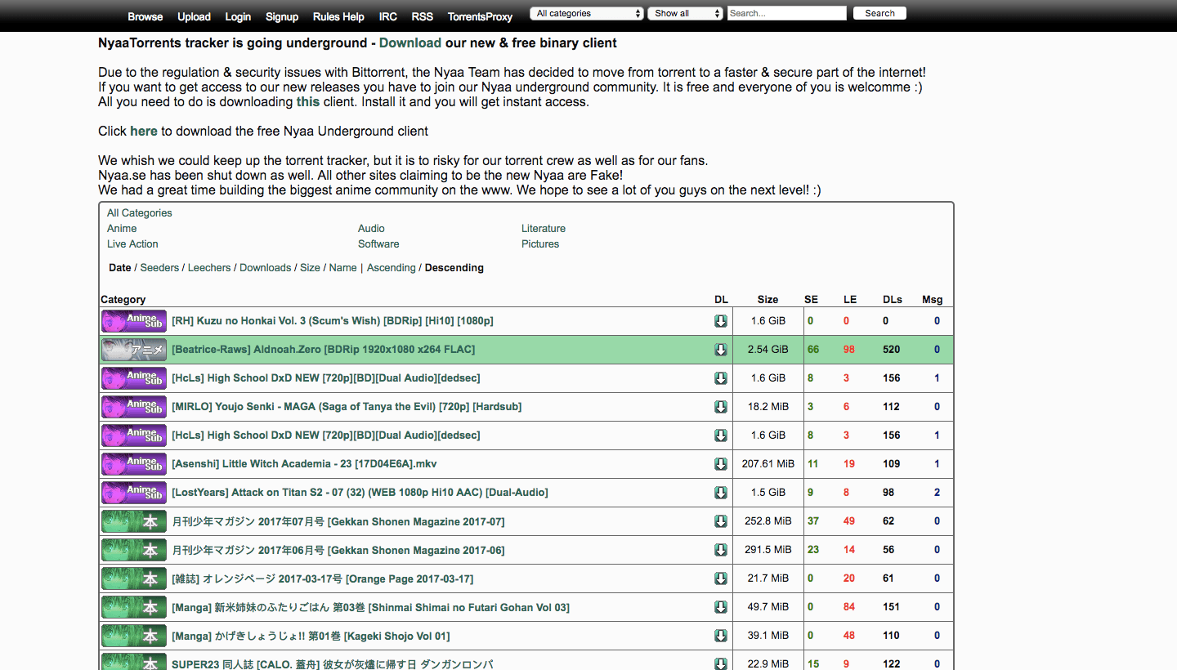
Task: Open IRC in top navigation
Action: 388,16
